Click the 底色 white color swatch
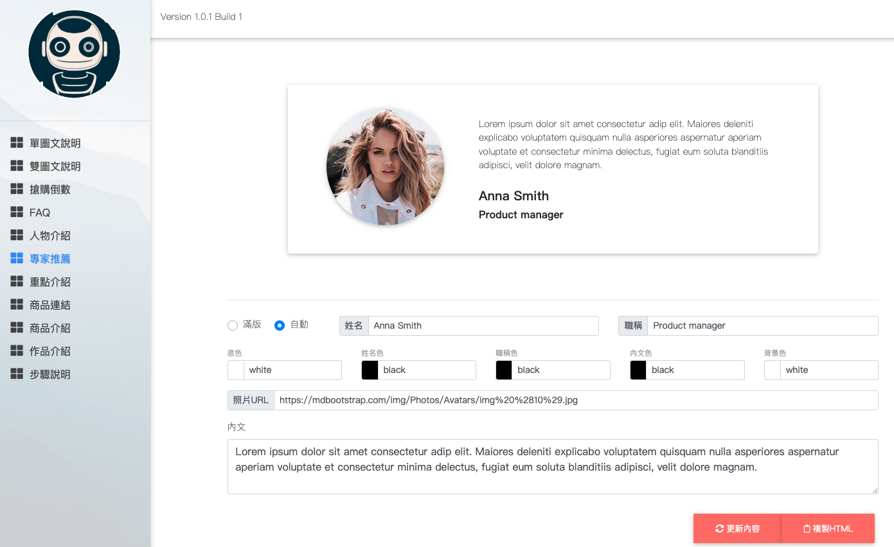This screenshot has height=547, width=894. click(x=236, y=370)
